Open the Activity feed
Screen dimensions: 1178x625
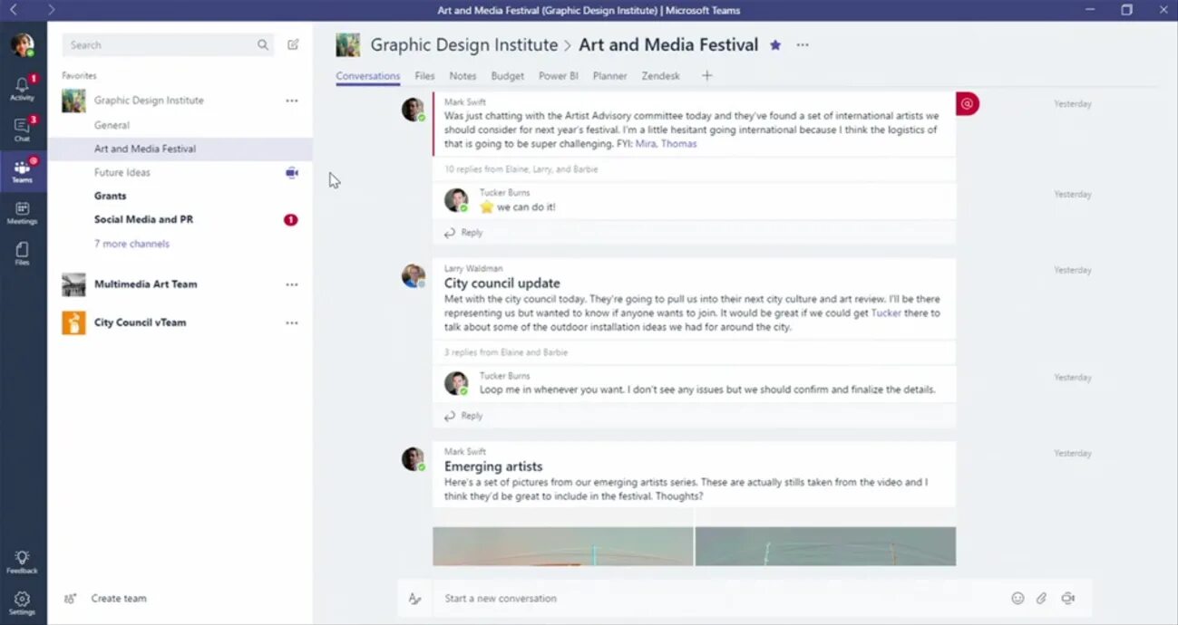[23, 88]
